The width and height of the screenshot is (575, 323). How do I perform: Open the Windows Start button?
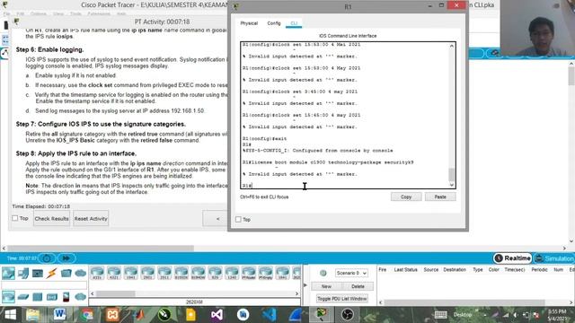tap(10, 315)
